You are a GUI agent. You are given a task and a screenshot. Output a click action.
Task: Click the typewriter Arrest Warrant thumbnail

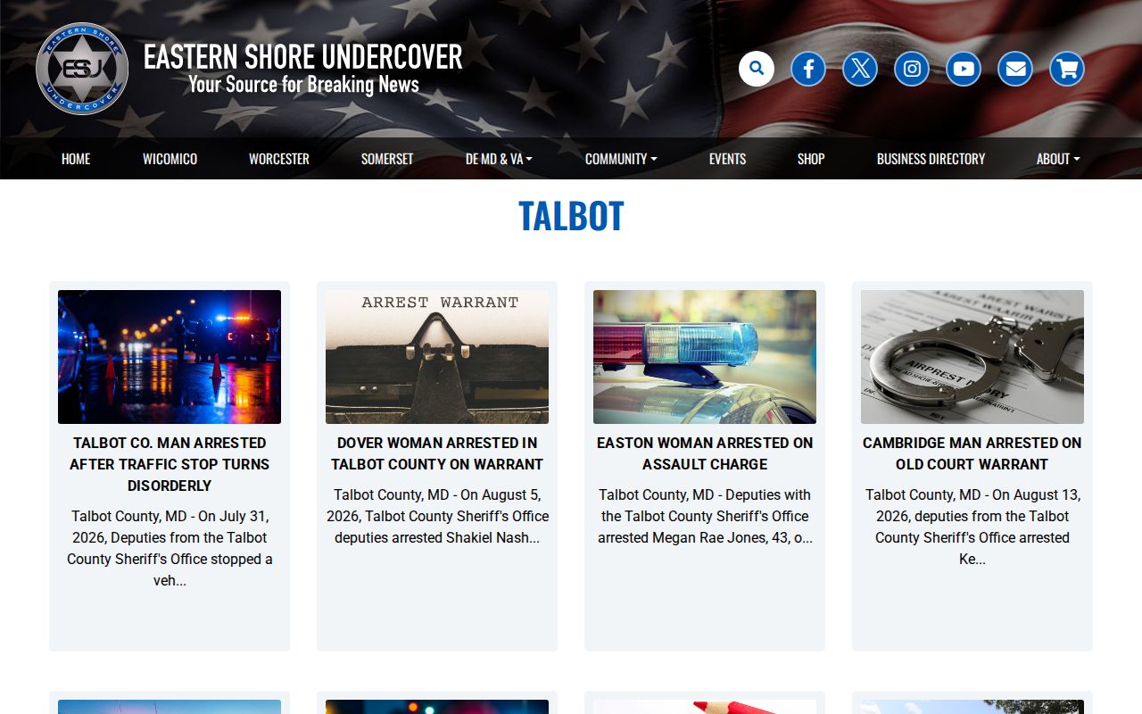coord(437,357)
